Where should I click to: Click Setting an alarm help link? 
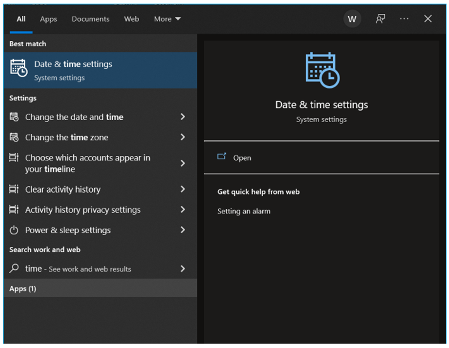click(244, 212)
